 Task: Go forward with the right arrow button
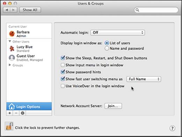pyautogui.click(x=14, y=10)
